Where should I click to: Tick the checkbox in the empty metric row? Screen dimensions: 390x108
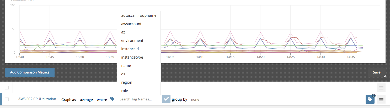point(7,88)
